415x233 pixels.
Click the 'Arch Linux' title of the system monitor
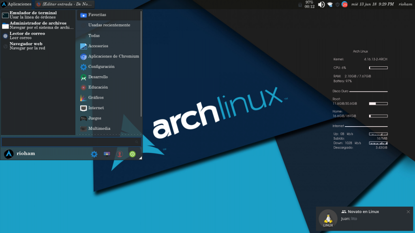pyautogui.click(x=360, y=51)
